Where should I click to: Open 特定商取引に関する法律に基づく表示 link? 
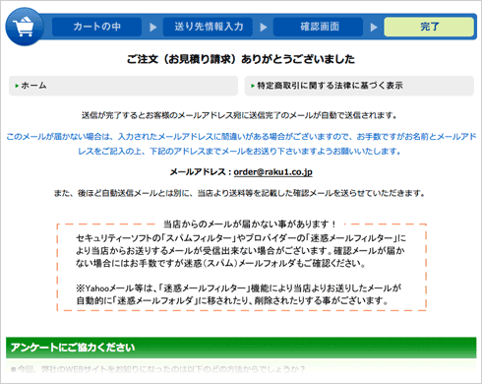click(x=359, y=86)
